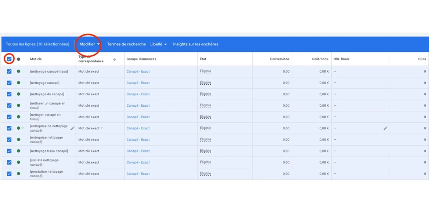
Task: Click Toutes les lignes selection label
Action: pos(37,44)
